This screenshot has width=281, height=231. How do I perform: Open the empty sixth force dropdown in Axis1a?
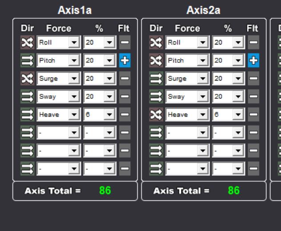(59, 133)
